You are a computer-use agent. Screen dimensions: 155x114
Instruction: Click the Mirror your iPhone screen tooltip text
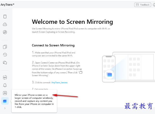click(34, 101)
